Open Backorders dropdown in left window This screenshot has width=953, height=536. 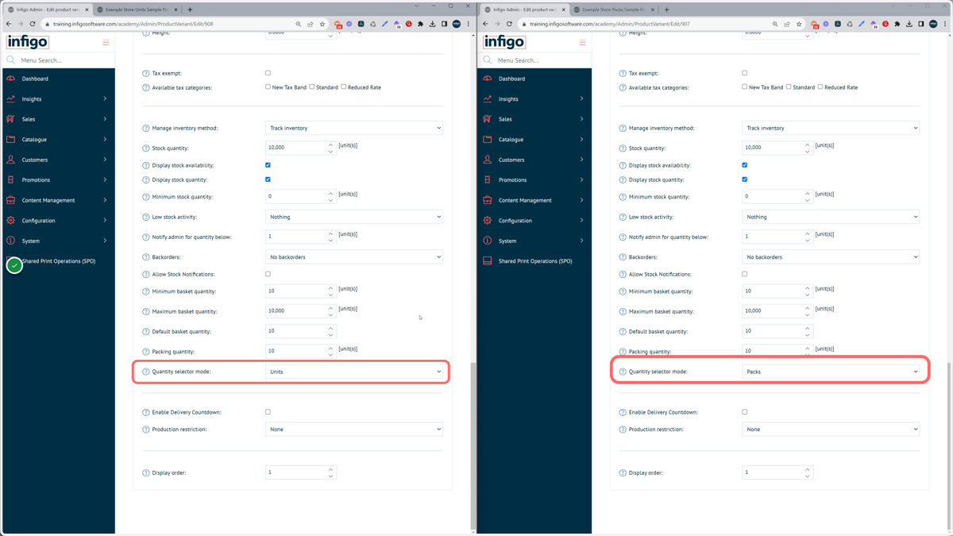tap(354, 257)
